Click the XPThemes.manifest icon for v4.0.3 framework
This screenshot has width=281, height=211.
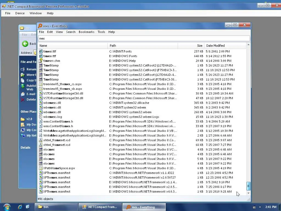(41, 191)
